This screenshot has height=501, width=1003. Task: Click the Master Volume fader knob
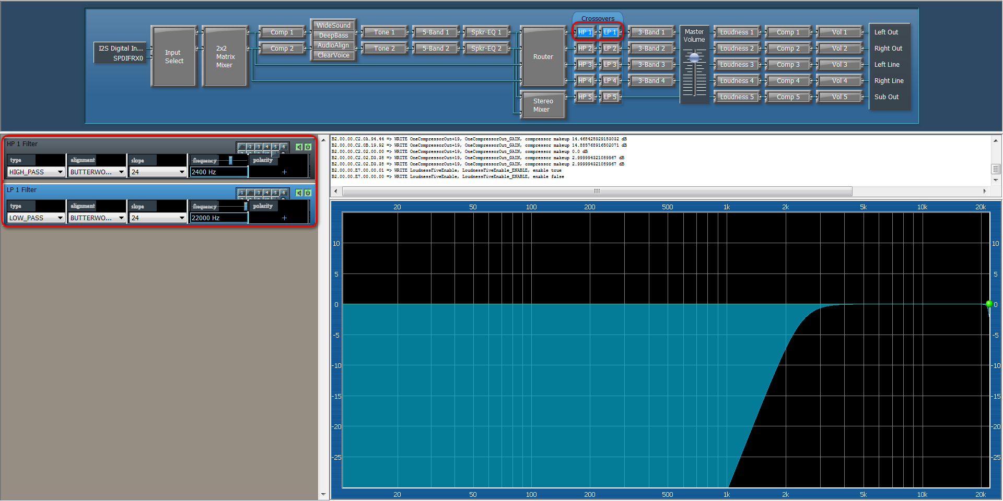pyautogui.click(x=694, y=57)
